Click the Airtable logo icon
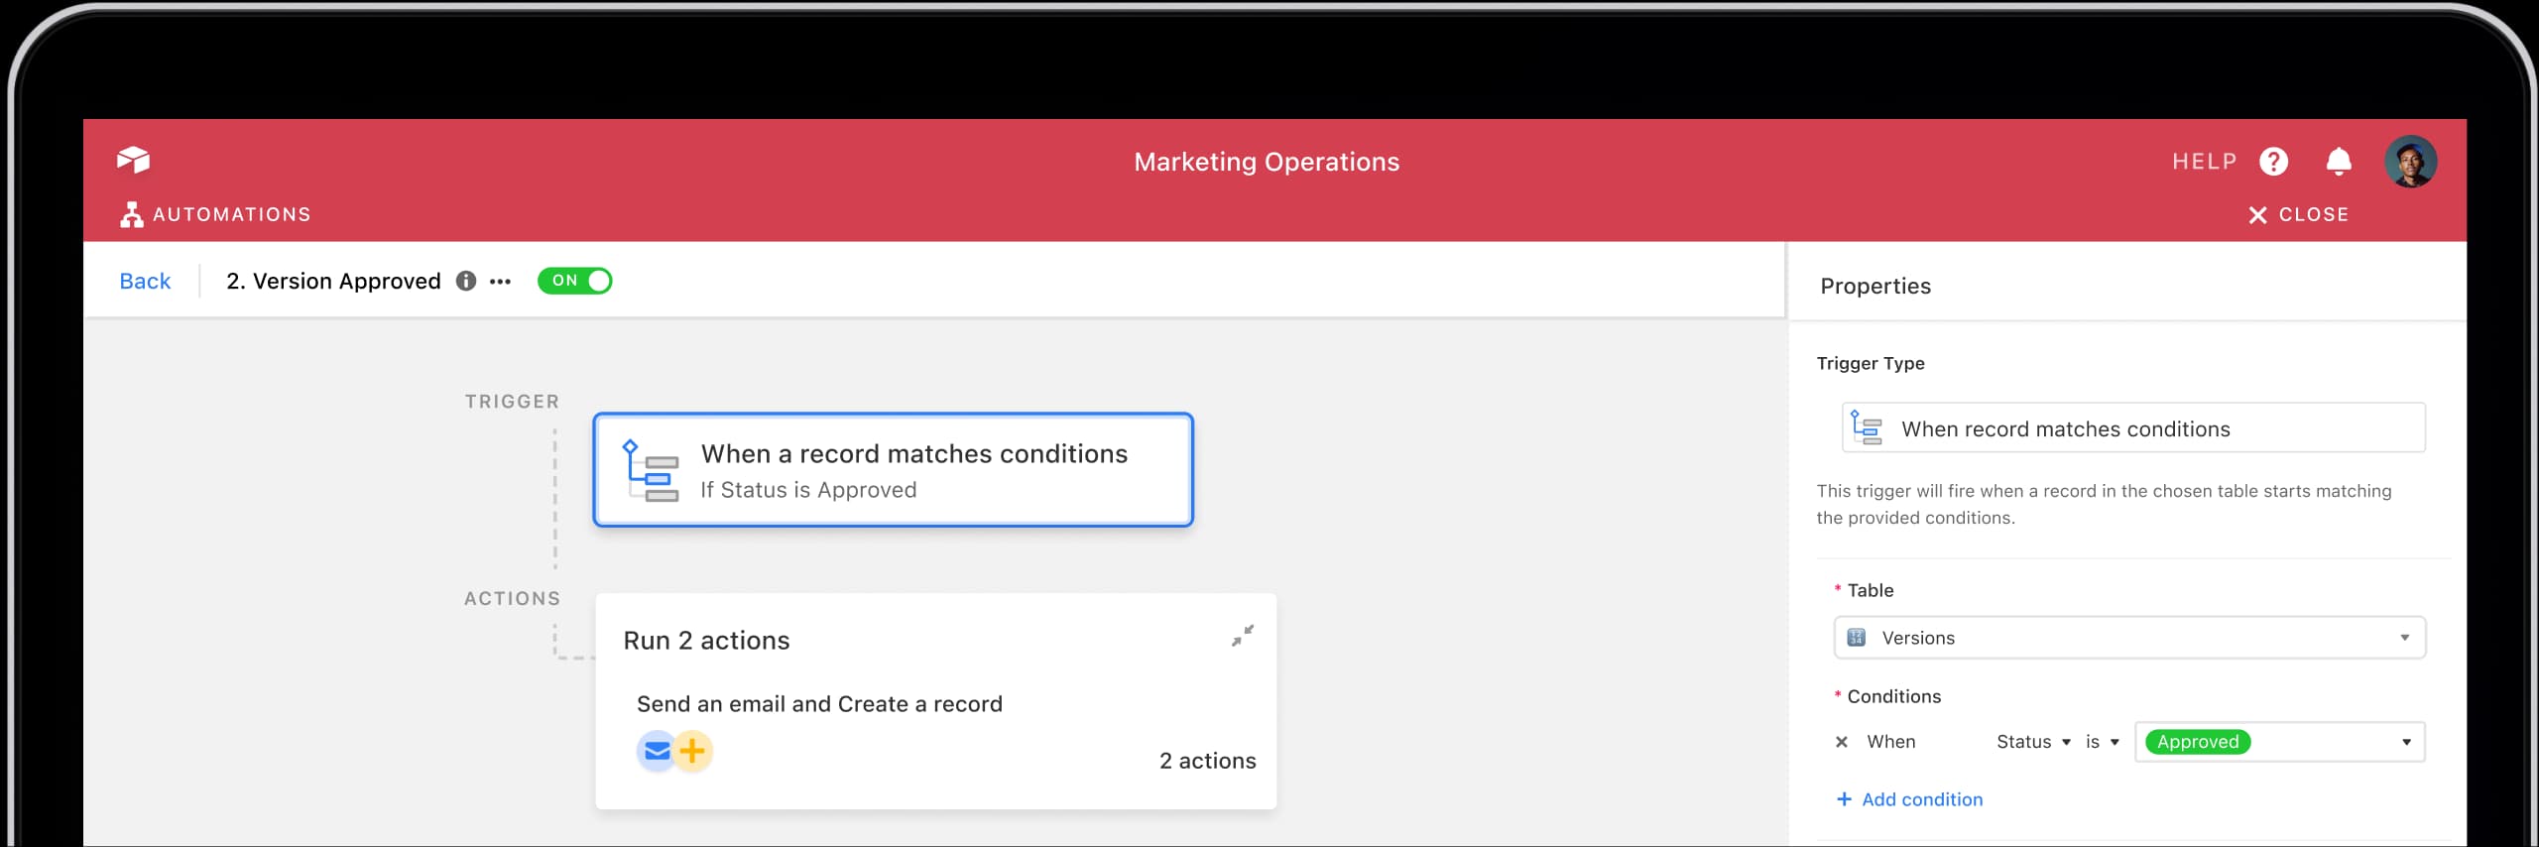The width and height of the screenshot is (2539, 847). point(133,160)
